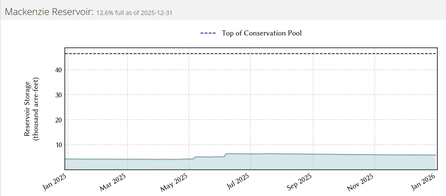
Task: Click the Jan 2025 x-axis label
Action: click(56, 182)
